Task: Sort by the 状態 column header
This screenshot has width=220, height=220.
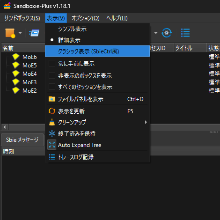Action: (213, 48)
